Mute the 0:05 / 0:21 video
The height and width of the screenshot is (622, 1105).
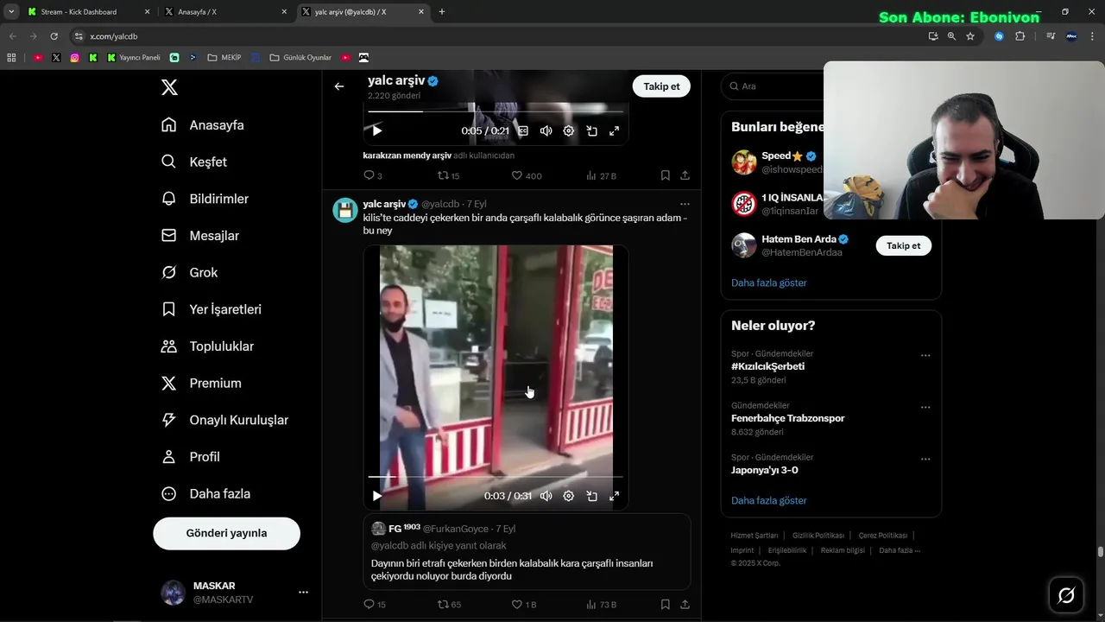(x=546, y=130)
